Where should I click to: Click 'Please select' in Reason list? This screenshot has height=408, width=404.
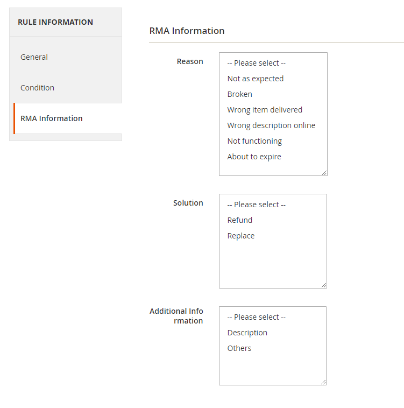pyautogui.click(x=257, y=63)
